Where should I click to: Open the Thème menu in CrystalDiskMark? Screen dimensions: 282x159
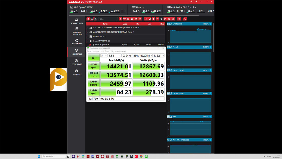[x=107, y=51]
